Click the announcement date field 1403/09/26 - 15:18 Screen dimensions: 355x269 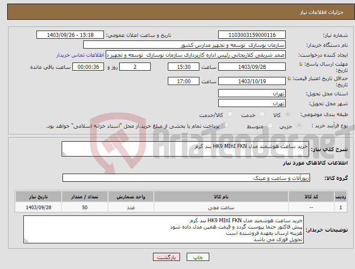[70, 35]
